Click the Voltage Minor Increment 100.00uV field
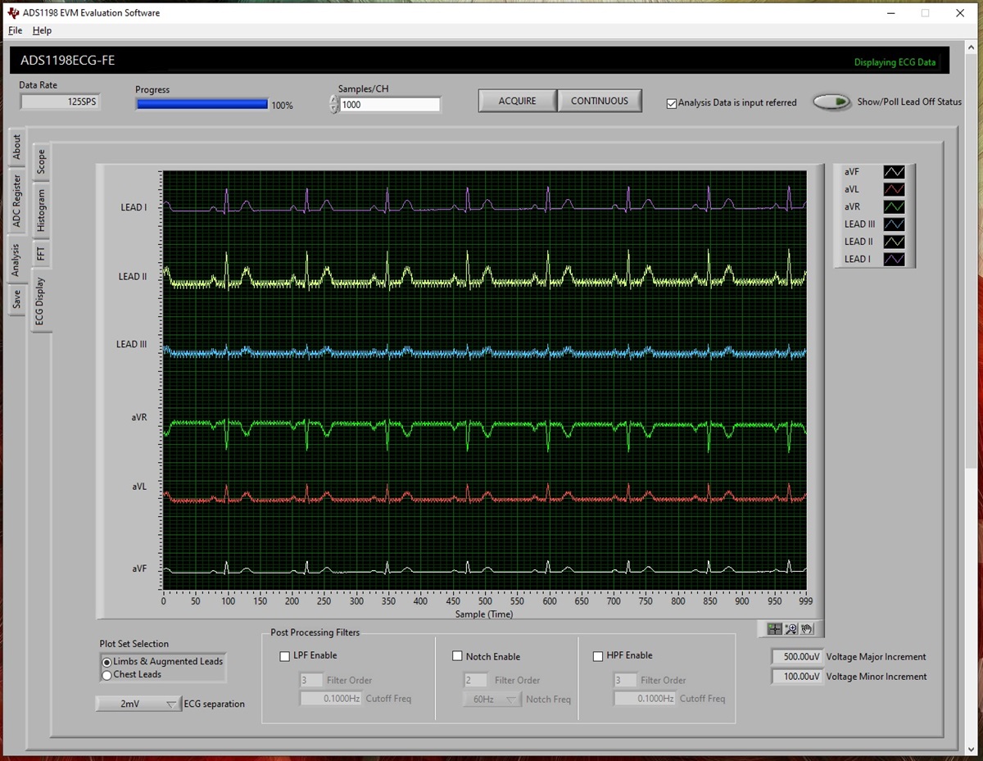The width and height of the screenshot is (983, 761). [797, 677]
